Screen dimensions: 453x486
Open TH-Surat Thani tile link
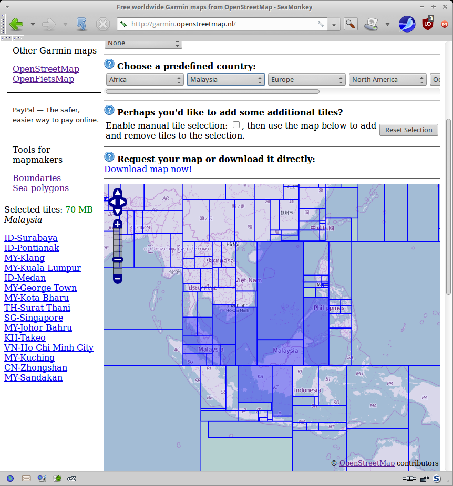(37, 308)
